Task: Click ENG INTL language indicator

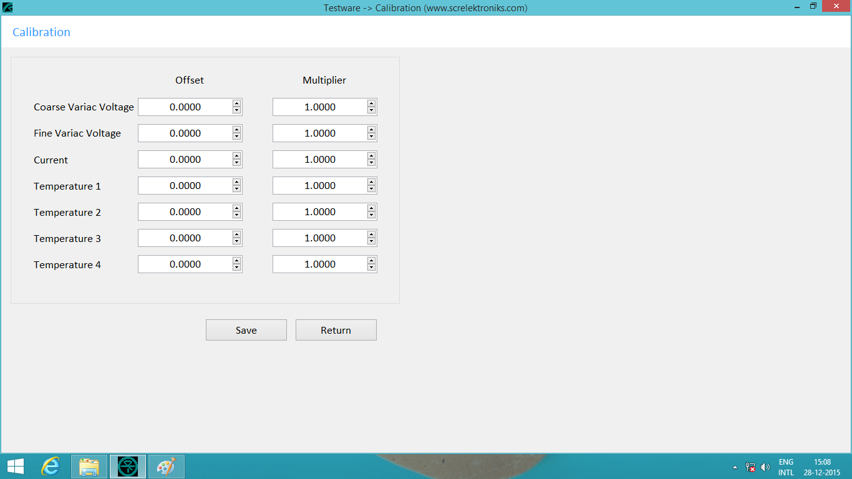Action: coord(786,467)
